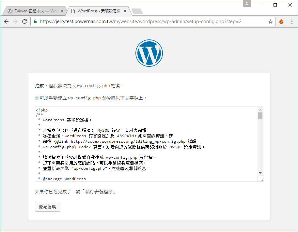Click the 開始安裝 button
This screenshot has height=232, width=298.
point(48,207)
